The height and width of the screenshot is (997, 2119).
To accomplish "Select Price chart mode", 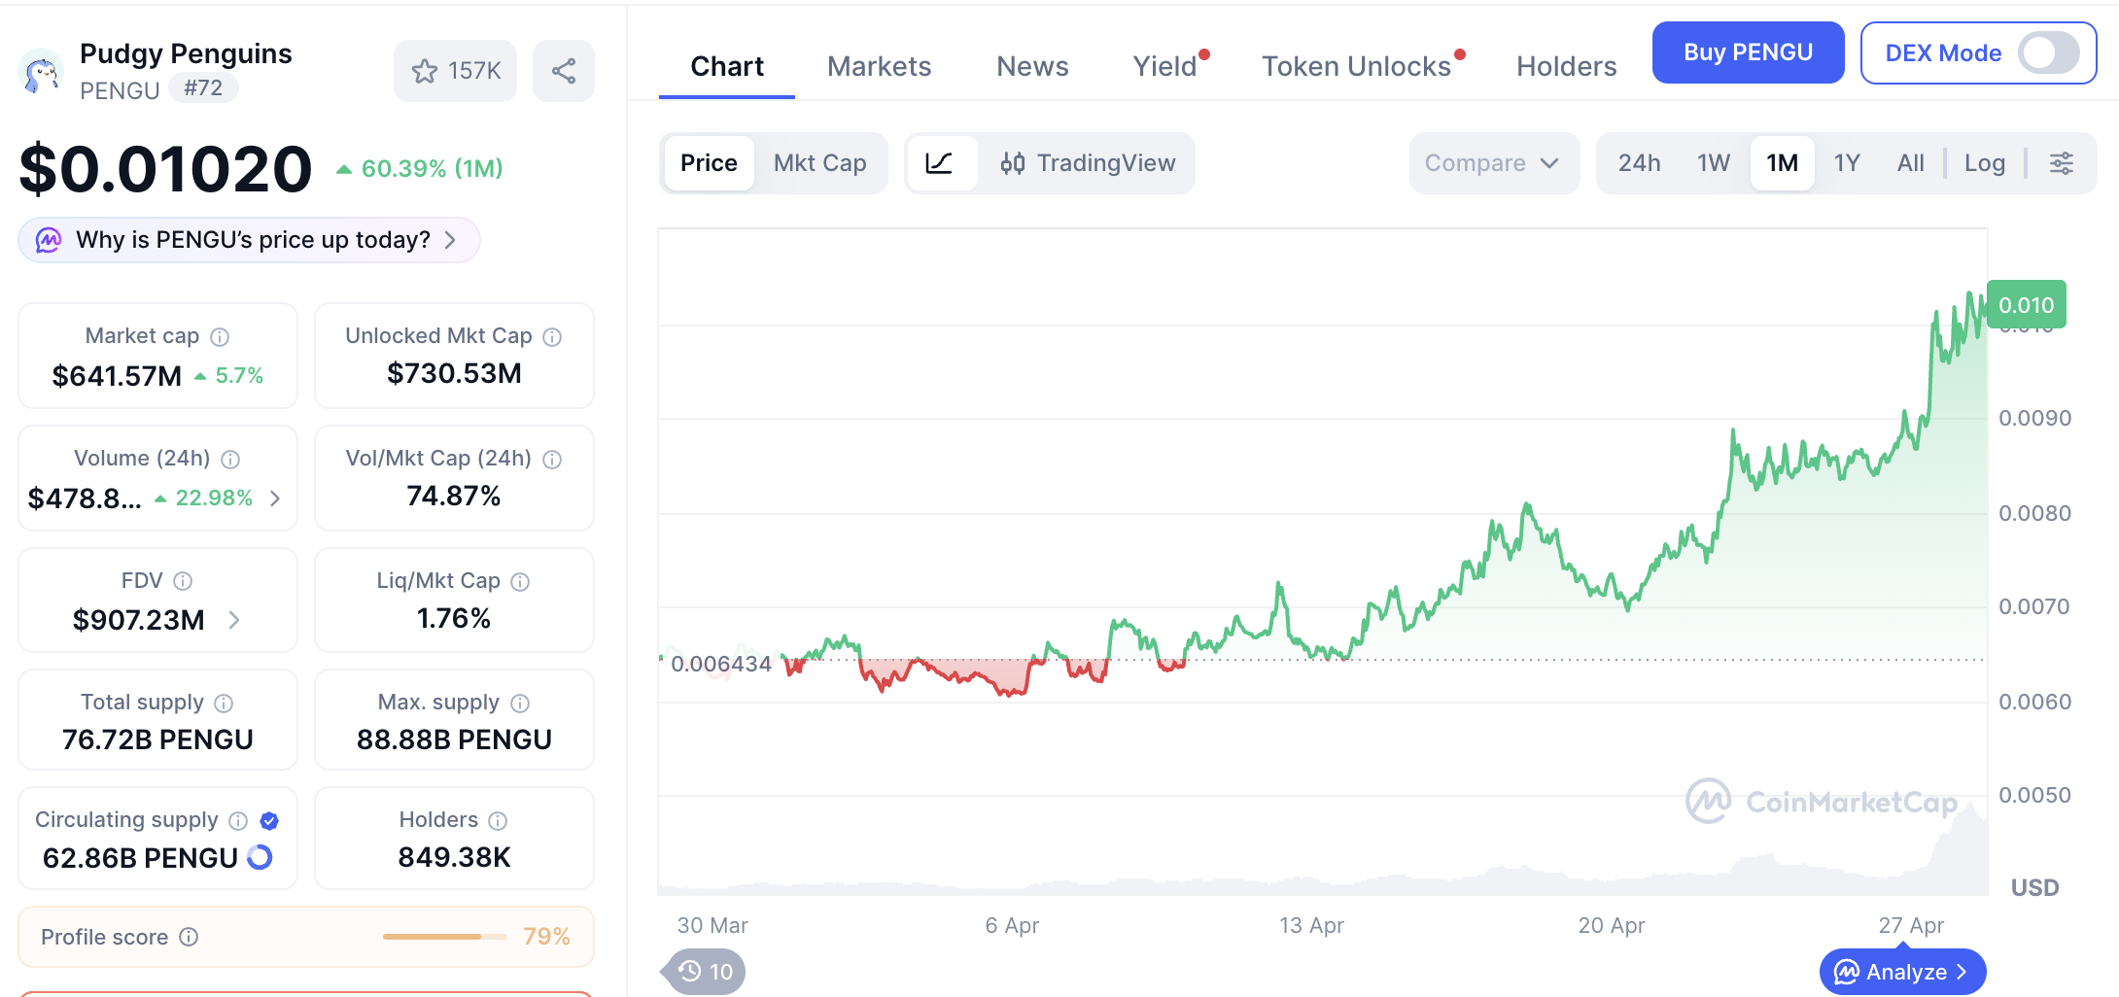I will coord(709,163).
